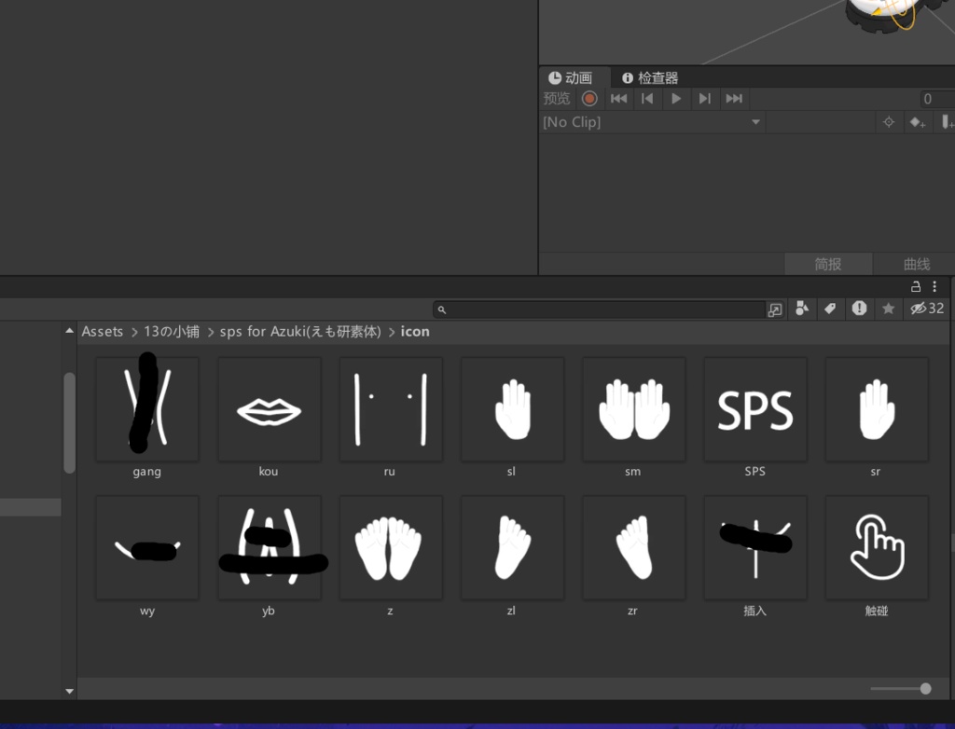
Task: Go to first keyframe in animation
Action: [x=619, y=99]
